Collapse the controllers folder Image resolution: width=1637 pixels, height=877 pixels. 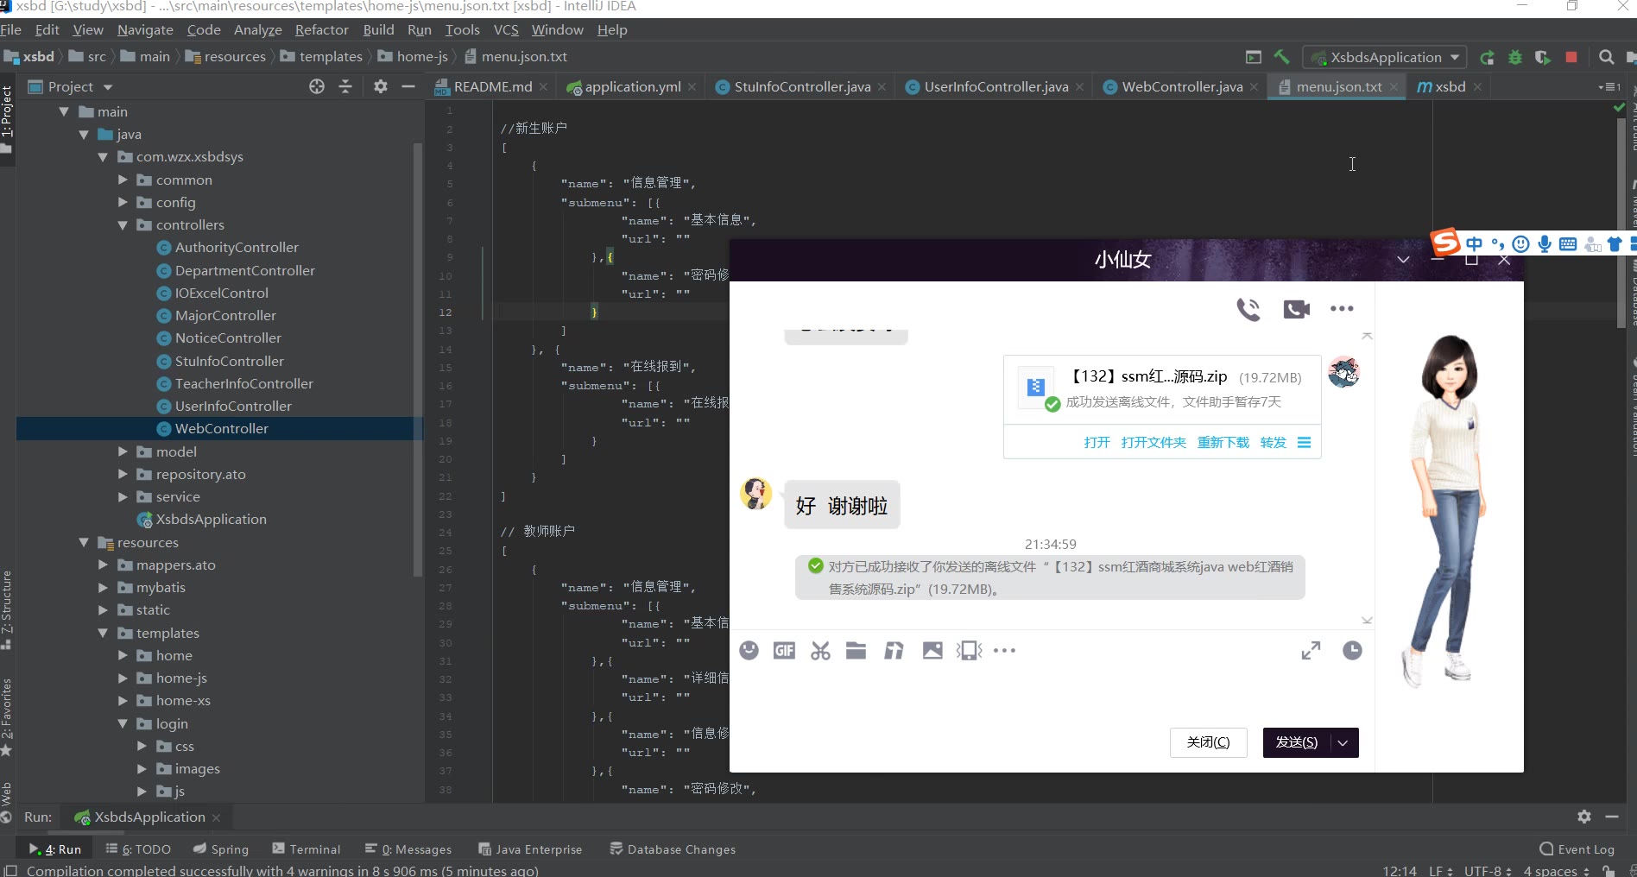click(x=123, y=225)
